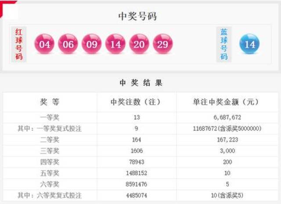
Task: Click red ball number 20
Action: coord(139,44)
